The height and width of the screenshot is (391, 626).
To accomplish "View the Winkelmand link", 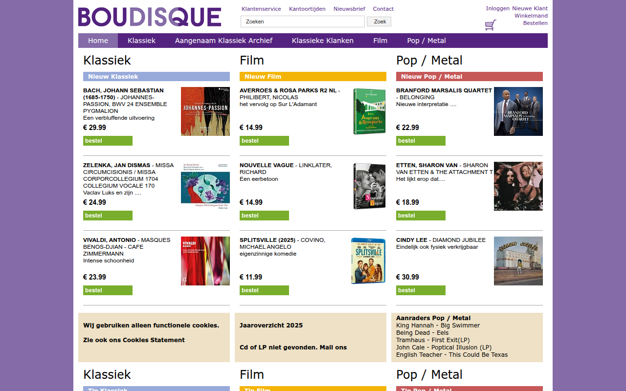I will pos(531,16).
